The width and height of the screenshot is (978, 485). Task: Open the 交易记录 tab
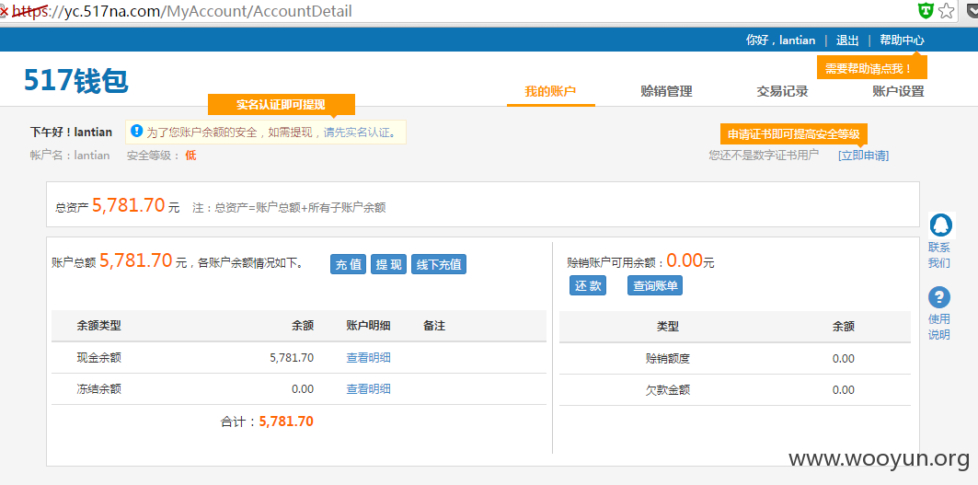pos(782,91)
